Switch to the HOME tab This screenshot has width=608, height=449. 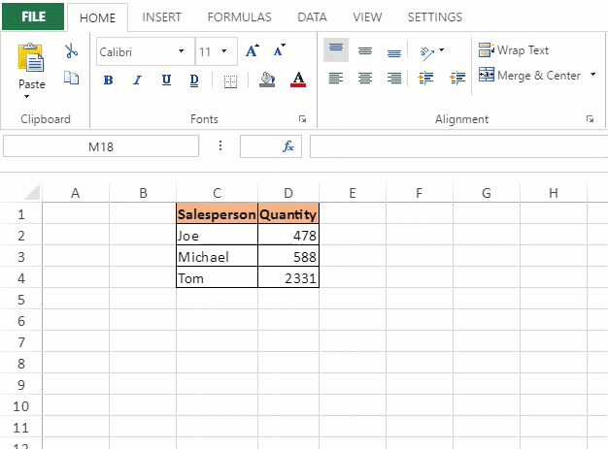[97, 17]
